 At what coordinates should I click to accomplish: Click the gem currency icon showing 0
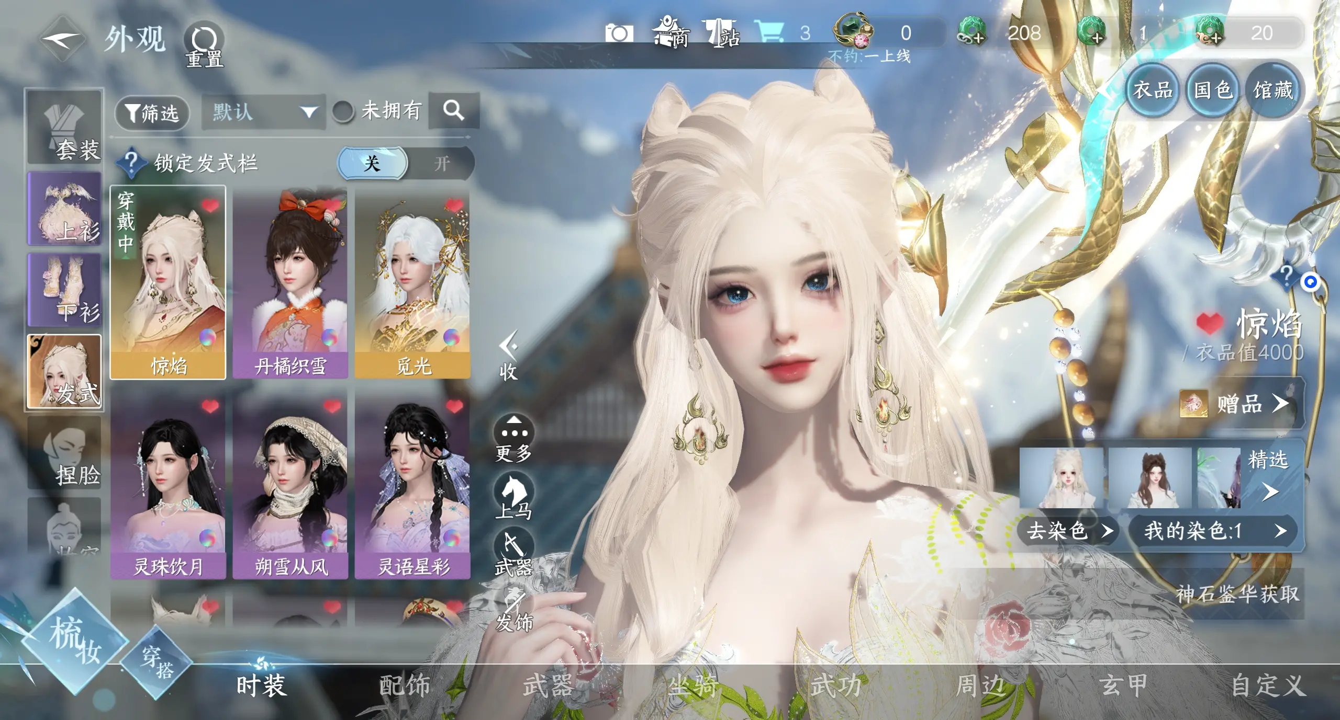pos(853,30)
